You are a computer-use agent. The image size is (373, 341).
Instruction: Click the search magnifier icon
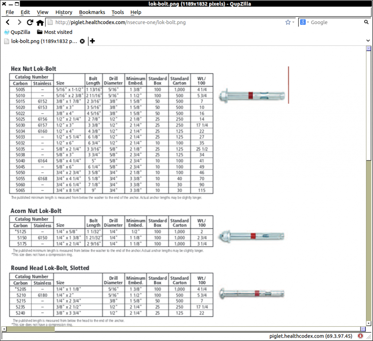click(x=366, y=22)
